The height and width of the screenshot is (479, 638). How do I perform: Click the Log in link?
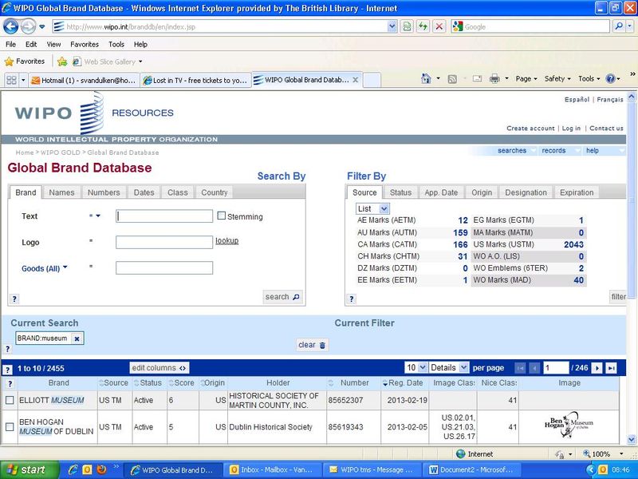click(x=571, y=129)
